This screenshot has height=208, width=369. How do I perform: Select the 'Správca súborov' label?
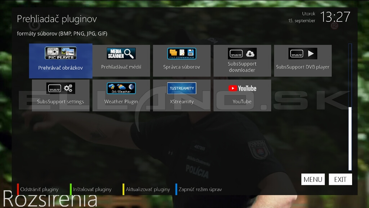pos(182,67)
